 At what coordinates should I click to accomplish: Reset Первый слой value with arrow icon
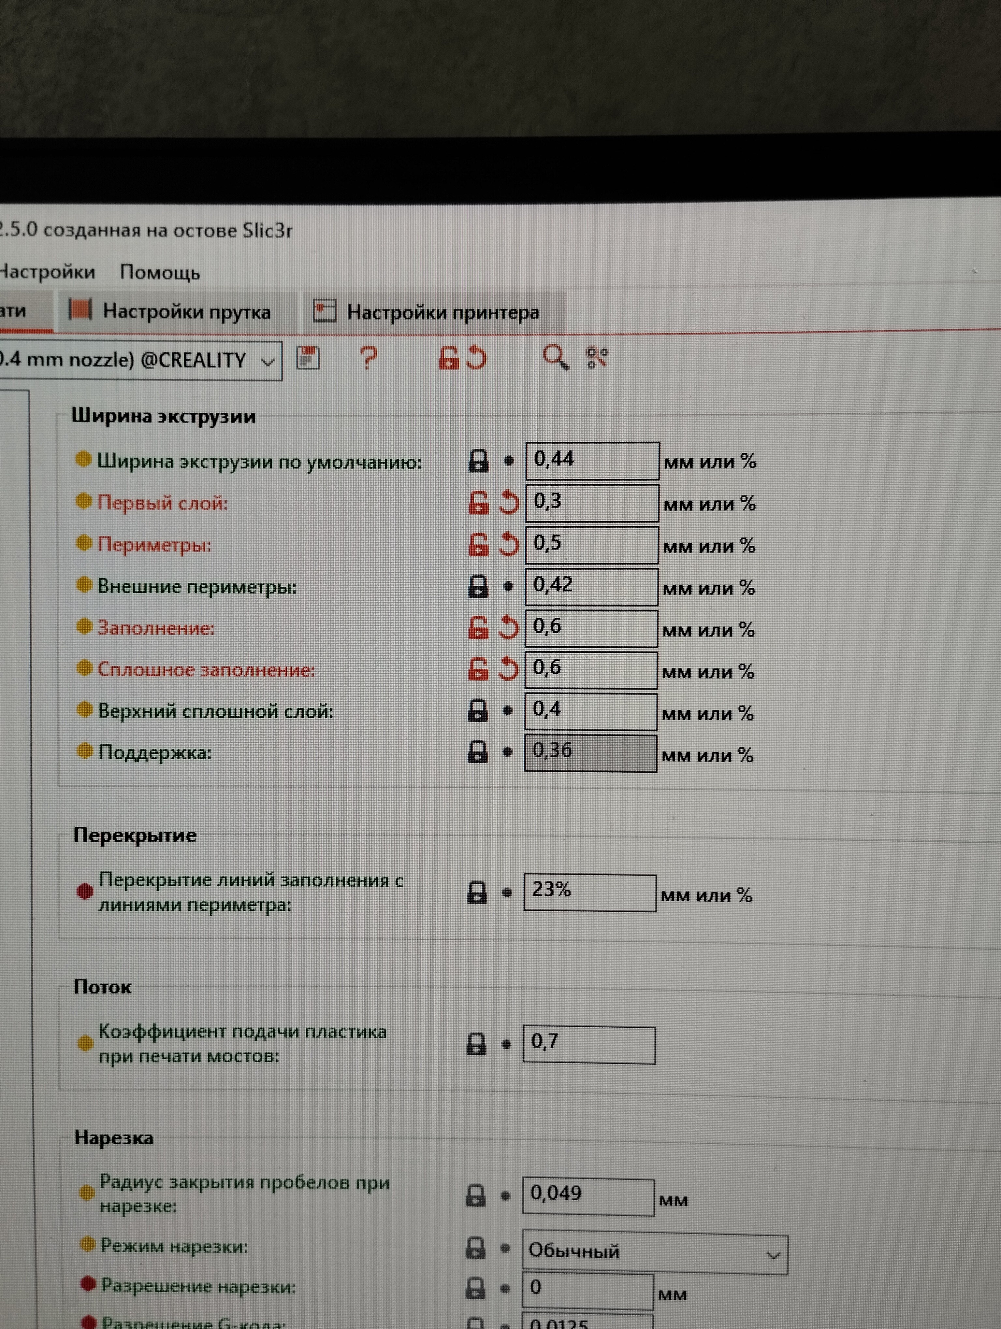pyautogui.click(x=508, y=502)
